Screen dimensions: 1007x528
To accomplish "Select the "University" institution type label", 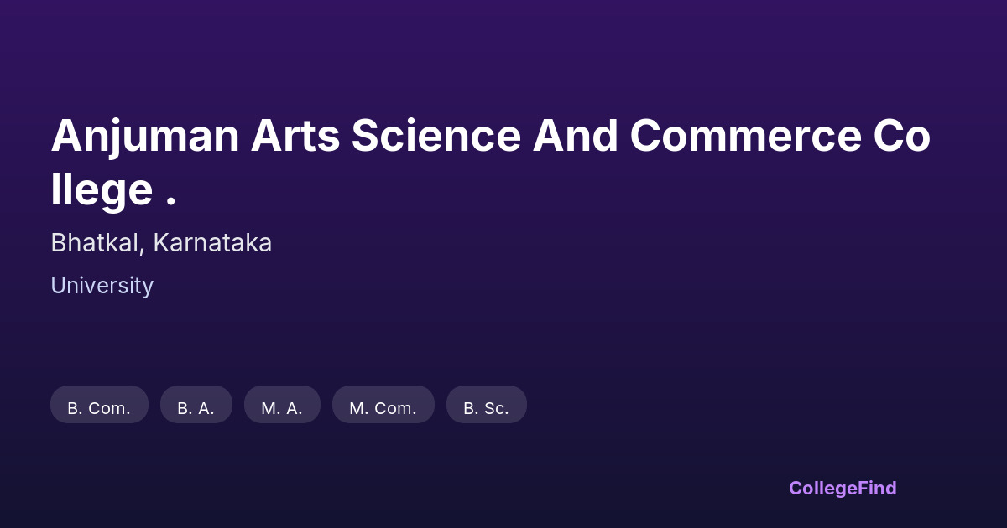I will [102, 286].
